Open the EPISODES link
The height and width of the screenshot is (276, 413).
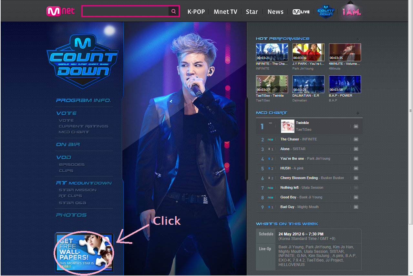[x=72, y=164]
